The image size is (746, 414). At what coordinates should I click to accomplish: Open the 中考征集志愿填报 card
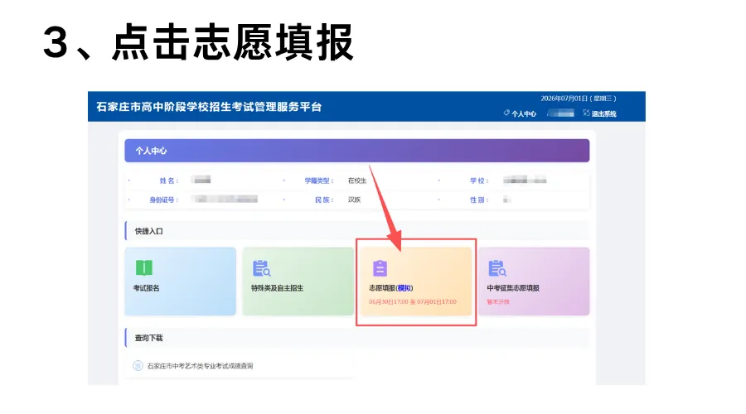pyautogui.click(x=534, y=281)
